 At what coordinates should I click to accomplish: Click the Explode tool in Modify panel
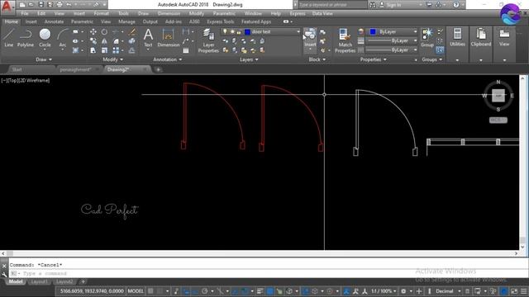pyautogui.click(x=132, y=41)
